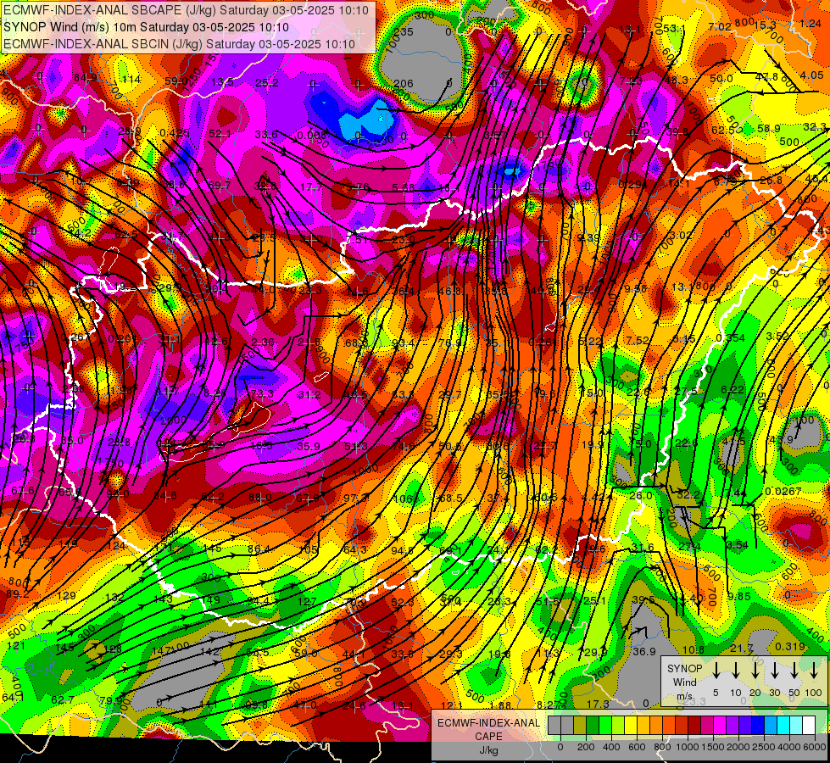Click station value 94.8
The height and width of the screenshot is (763, 830).
tap(403, 550)
